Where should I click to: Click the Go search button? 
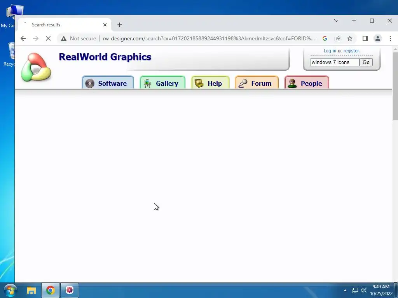(x=366, y=62)
